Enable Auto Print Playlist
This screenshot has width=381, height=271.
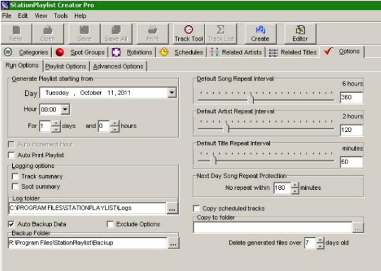pyautogui.click(x=11, y=155)
